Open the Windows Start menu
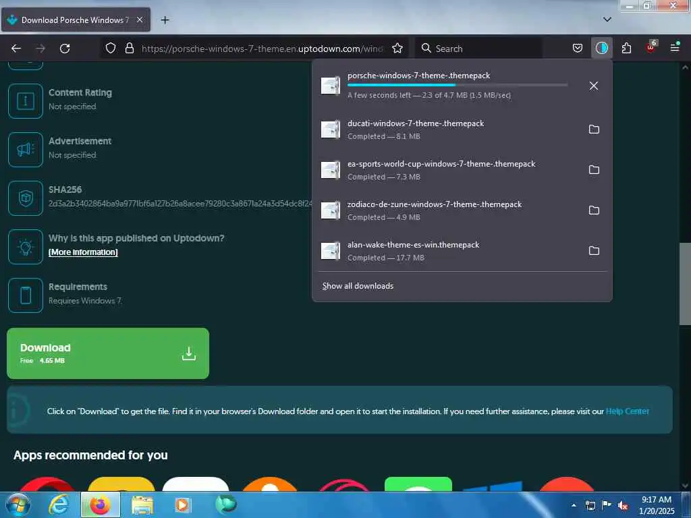691x518 pixels. pyautogui.click(x=18, y=505)
